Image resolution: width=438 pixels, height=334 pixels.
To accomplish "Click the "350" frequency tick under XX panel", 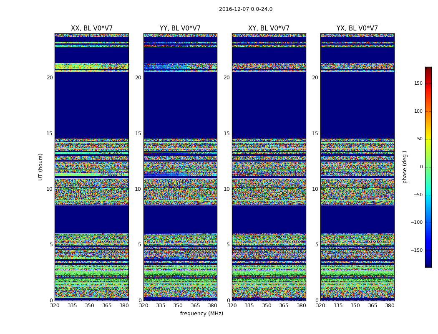I will [x=89, y=306].
